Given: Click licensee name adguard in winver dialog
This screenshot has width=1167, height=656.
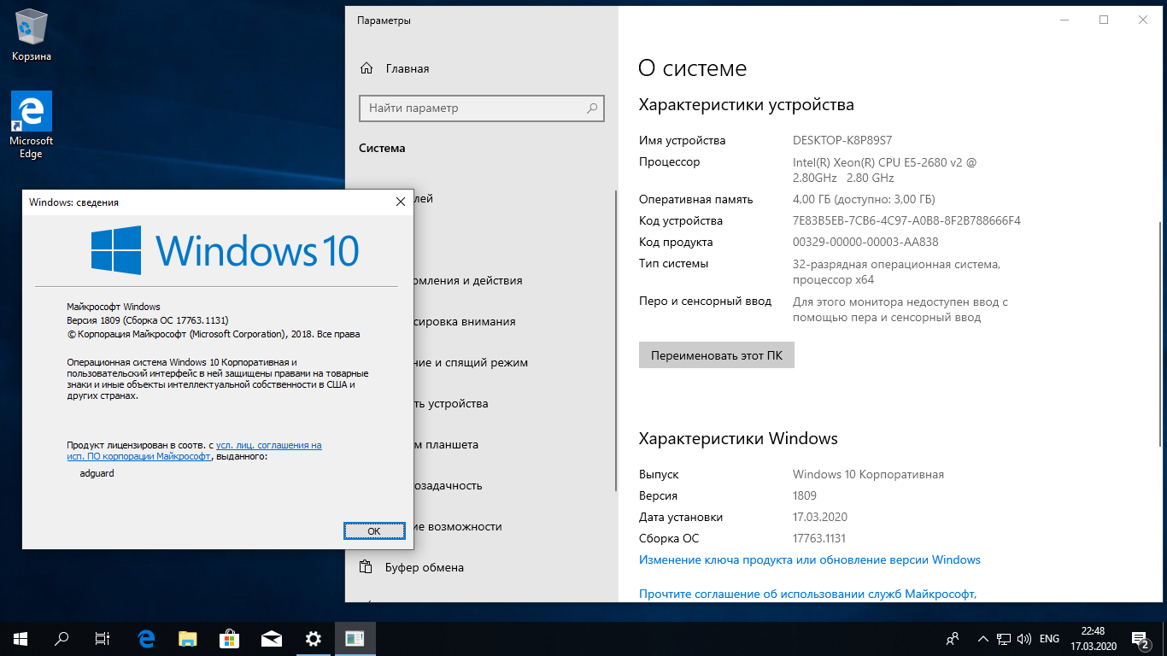Looking at the screenshot, I should [x=97, y=473].
